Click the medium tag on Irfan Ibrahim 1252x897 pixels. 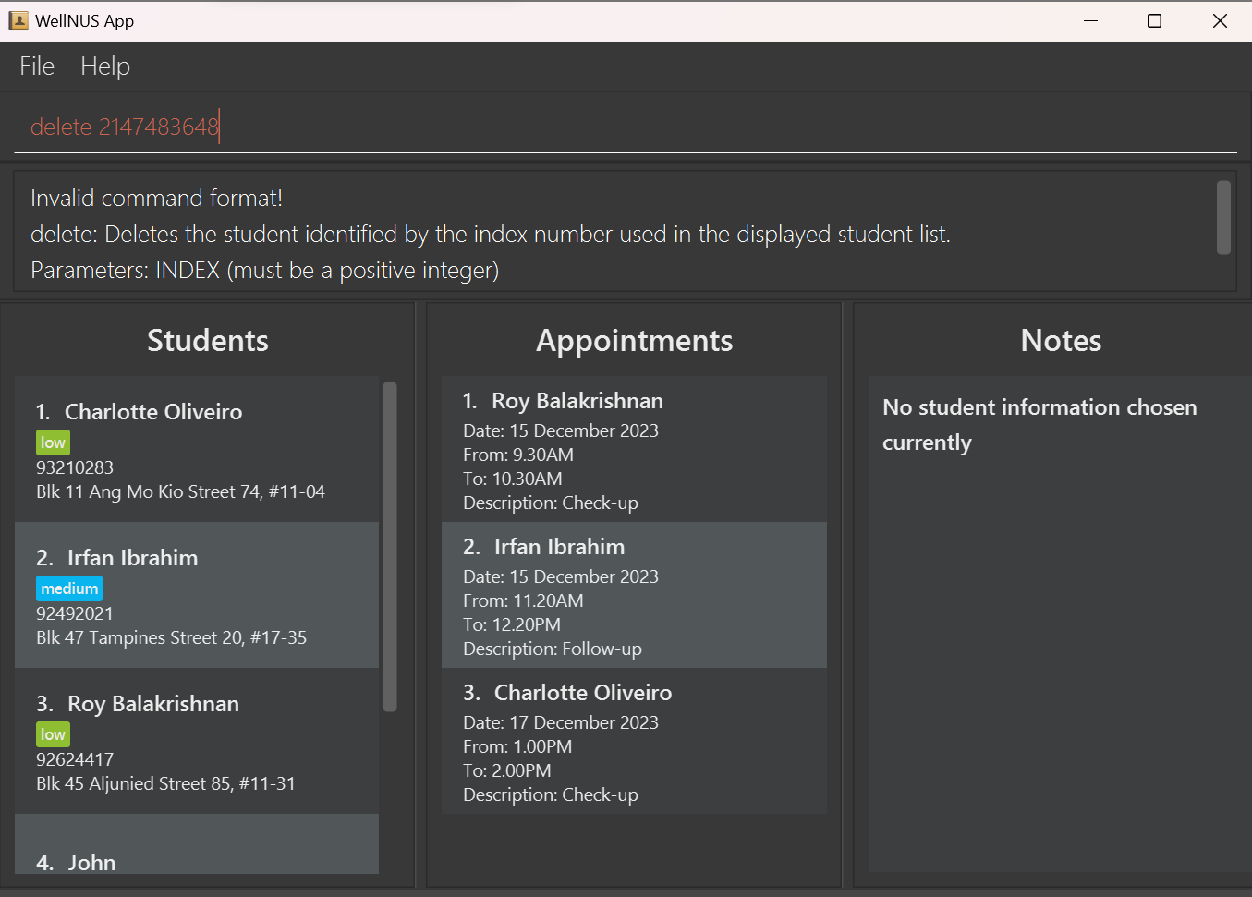(x=69, y=588)
